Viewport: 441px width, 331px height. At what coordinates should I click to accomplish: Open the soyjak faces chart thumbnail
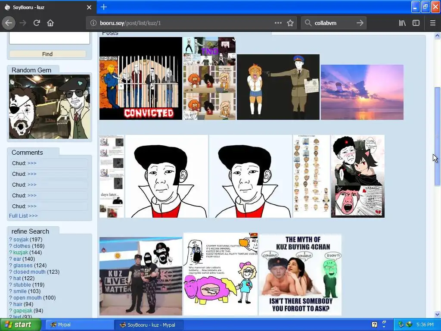click(311, 176)
